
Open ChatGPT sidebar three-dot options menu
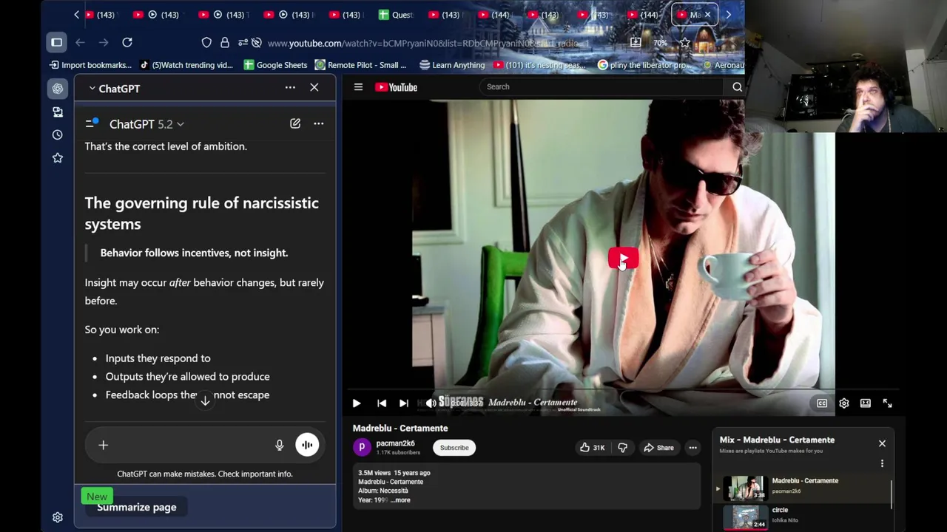tap(290, 87)
